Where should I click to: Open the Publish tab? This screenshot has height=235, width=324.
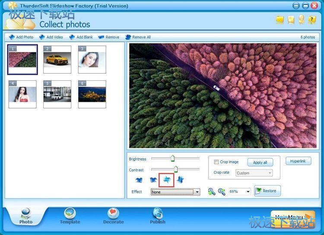[x=158, y=216]
